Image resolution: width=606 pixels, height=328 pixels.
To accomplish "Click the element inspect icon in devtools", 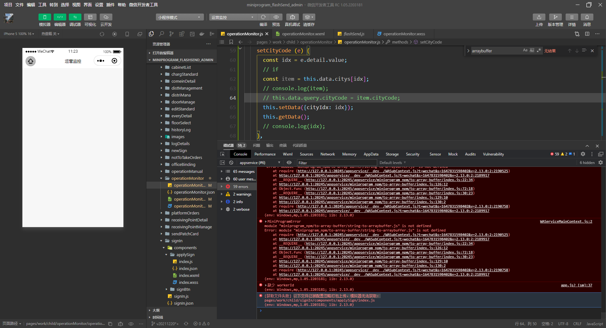I will click(x=223, y=154).
